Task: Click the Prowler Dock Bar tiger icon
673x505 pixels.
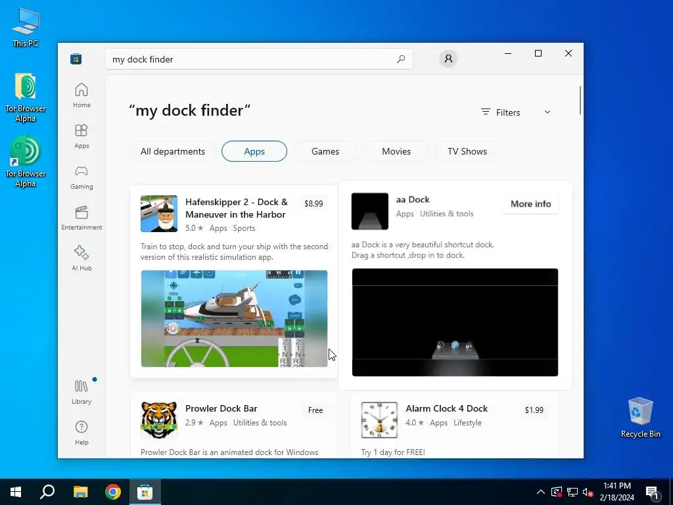Action: (159, 420)
